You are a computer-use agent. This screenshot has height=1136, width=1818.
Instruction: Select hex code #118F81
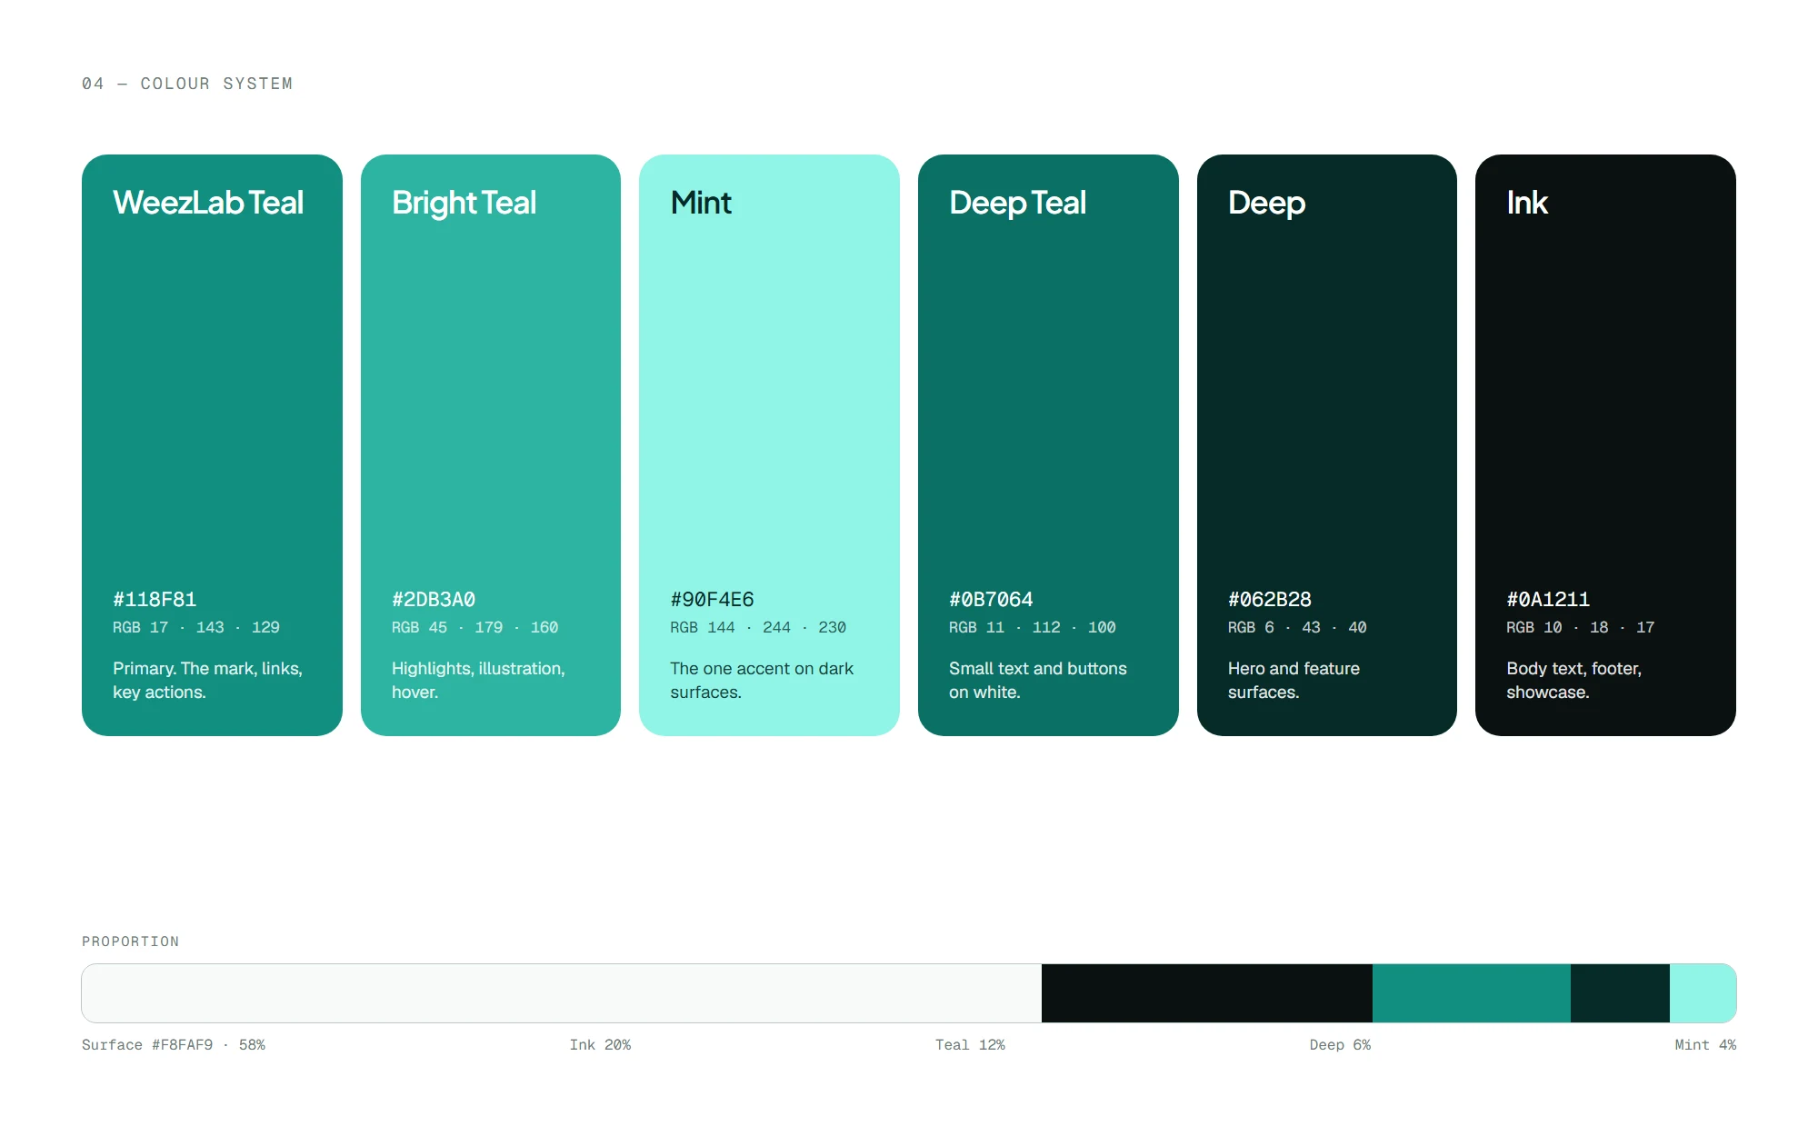point(155,600)
